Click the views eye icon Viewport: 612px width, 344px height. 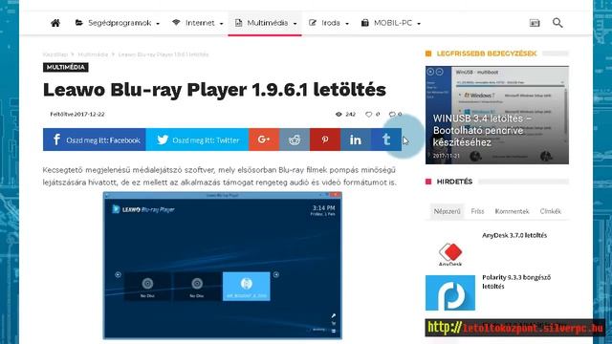coord(339,115)
